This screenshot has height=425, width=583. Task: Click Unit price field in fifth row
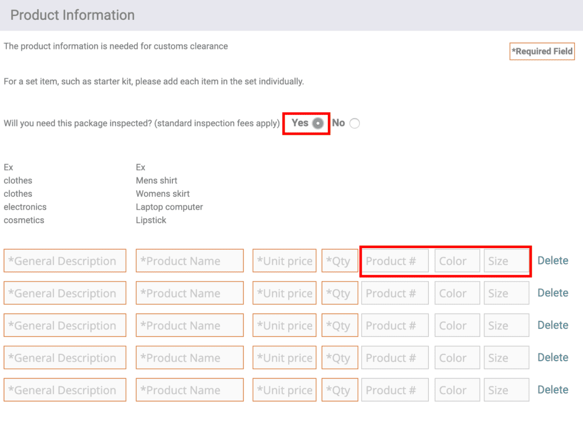coord(285,390)
